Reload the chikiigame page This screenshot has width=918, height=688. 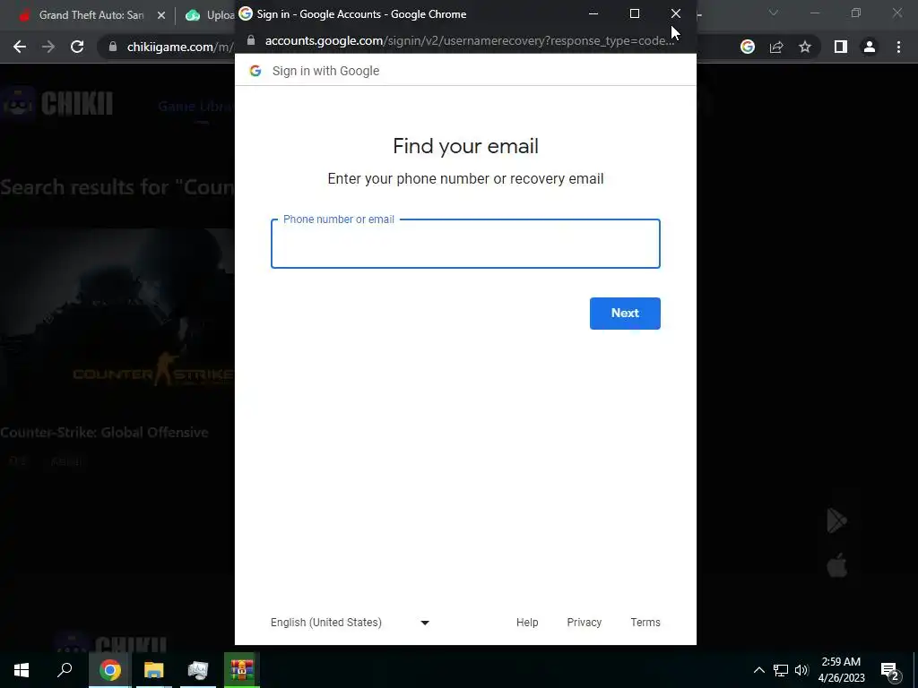(x=77, y=47)
